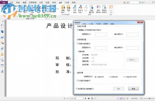
Task: Toggle 不加密元数据 checkbox
Action: [x=78, y=81]
